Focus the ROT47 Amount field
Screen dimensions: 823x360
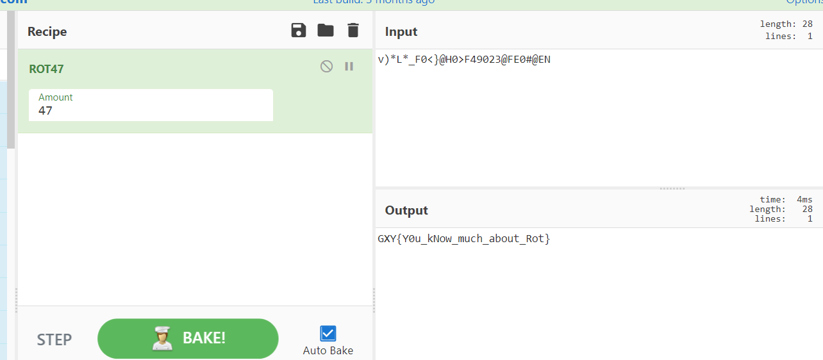tap(151, 110)
